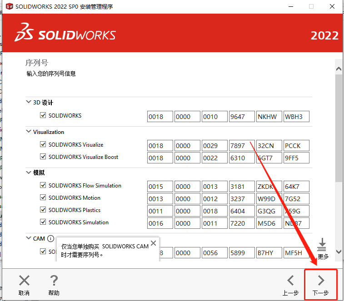
Task: Click Visualize serial field 7897
Action: (x=242, y=146)
